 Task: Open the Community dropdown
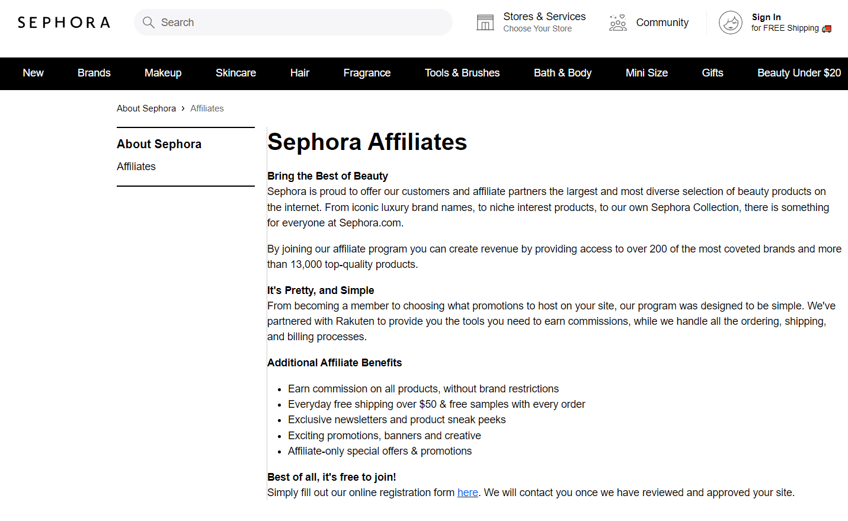point(649,23)
